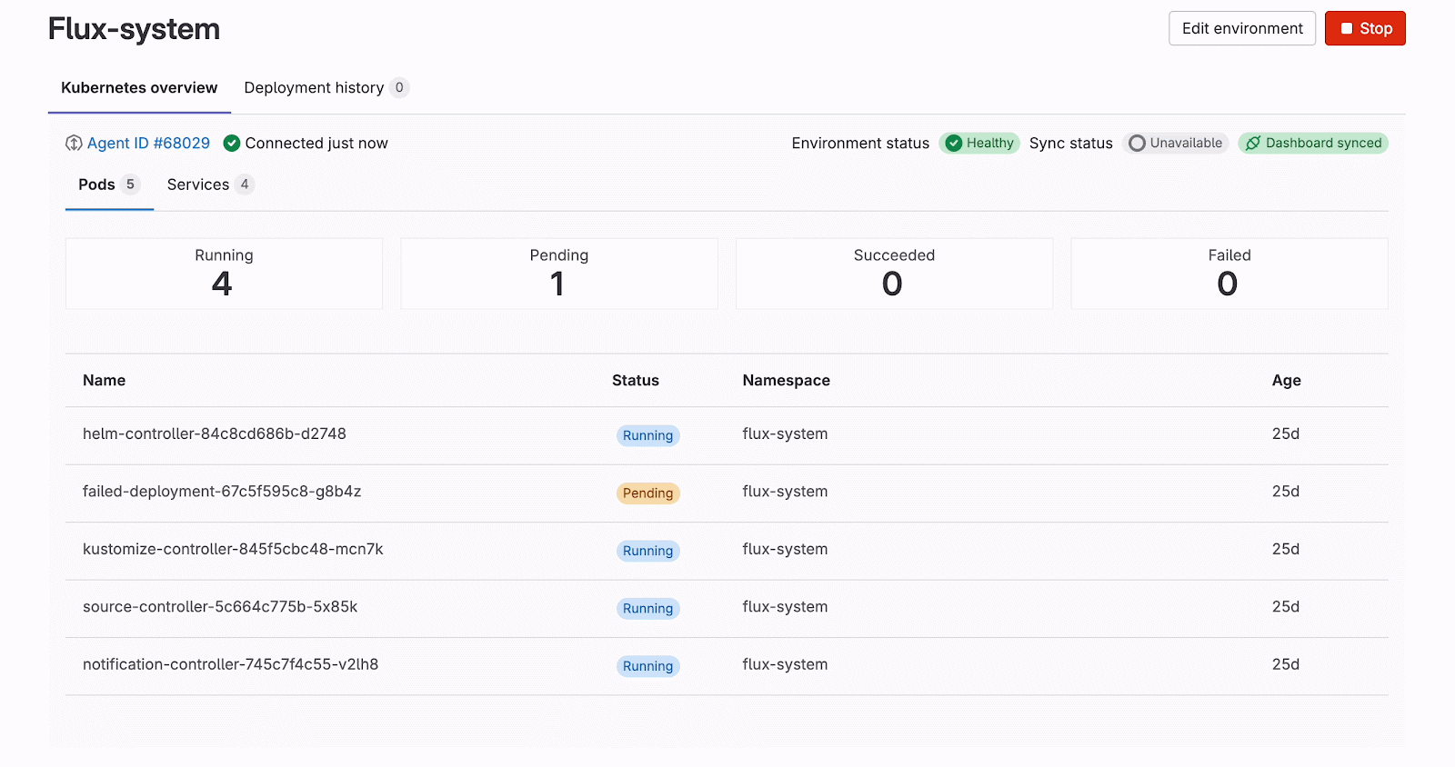The height and width of the screenshot is (767, 1455).
Task: Click flux-system namespace in notification-controller row
Action: pos(785,665)
